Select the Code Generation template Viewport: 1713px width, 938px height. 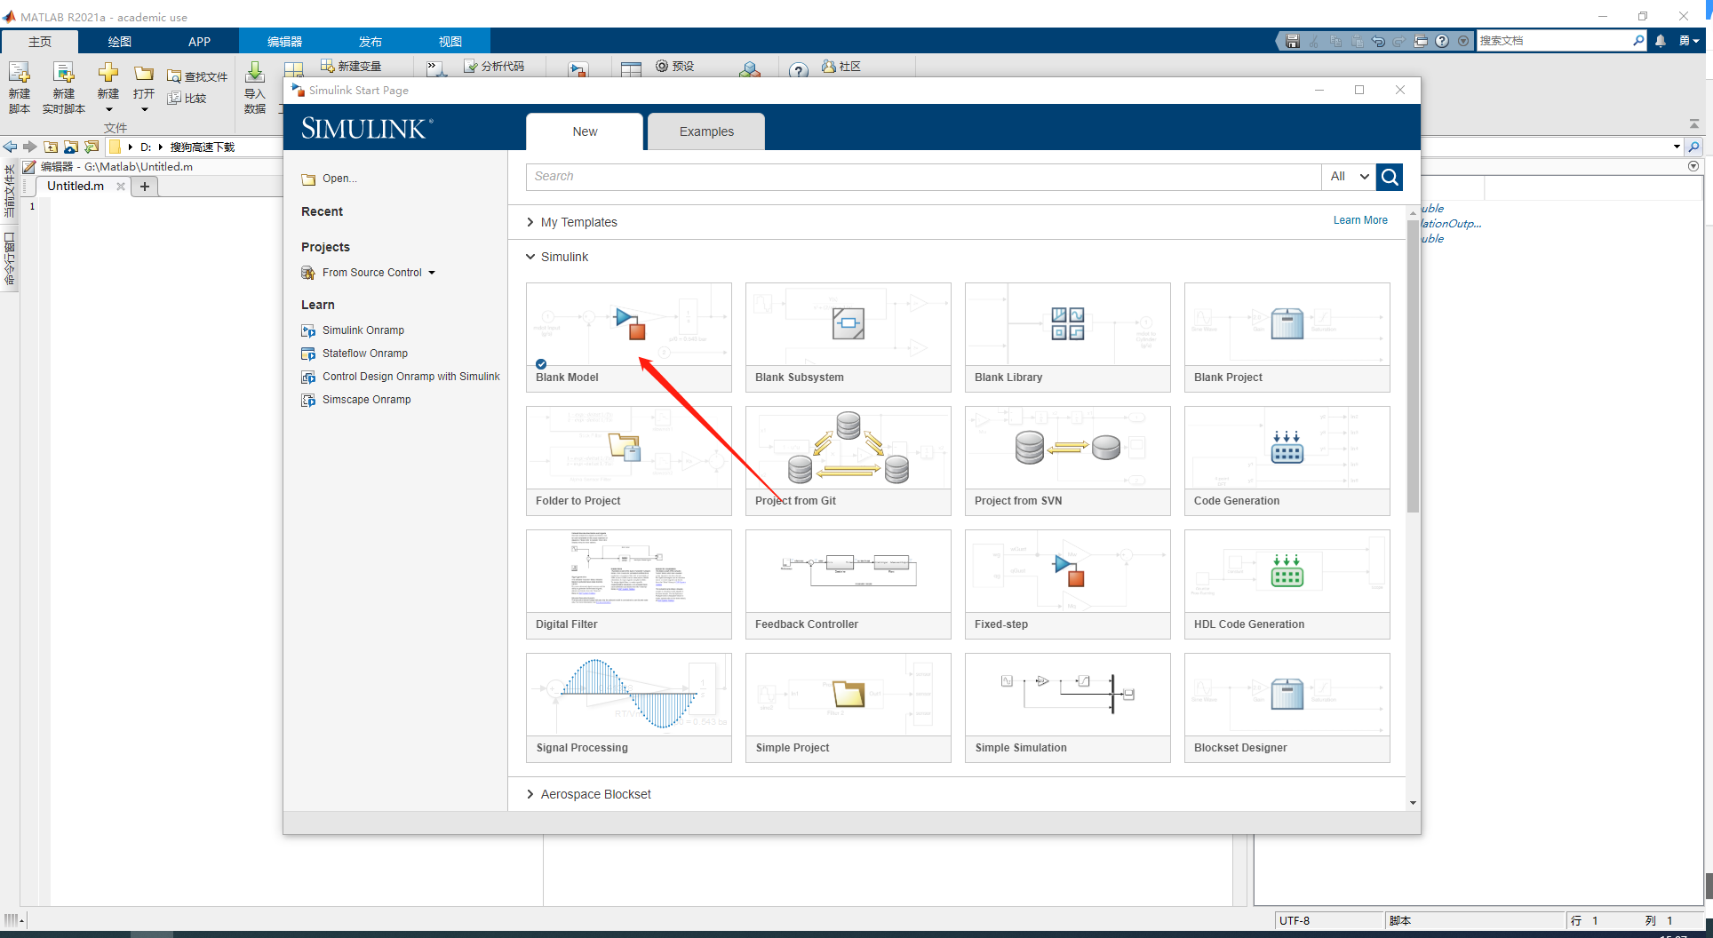(x=1287, y=461)
